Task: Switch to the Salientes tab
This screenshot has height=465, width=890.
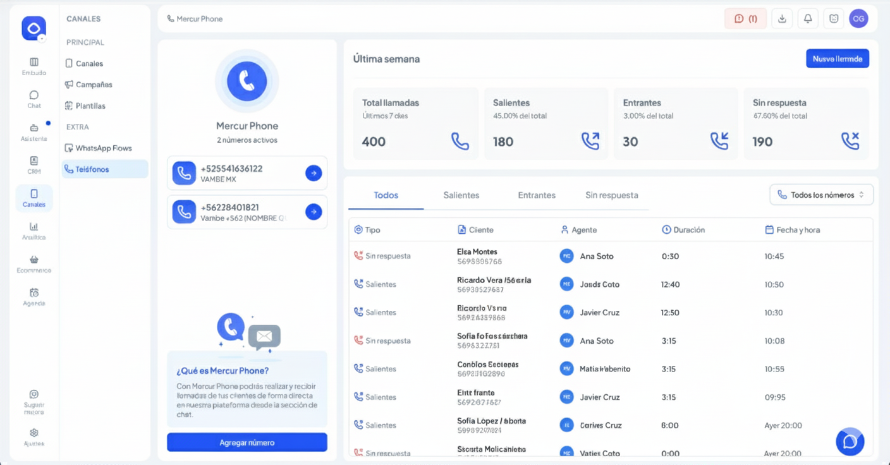Action: point(461,195)
